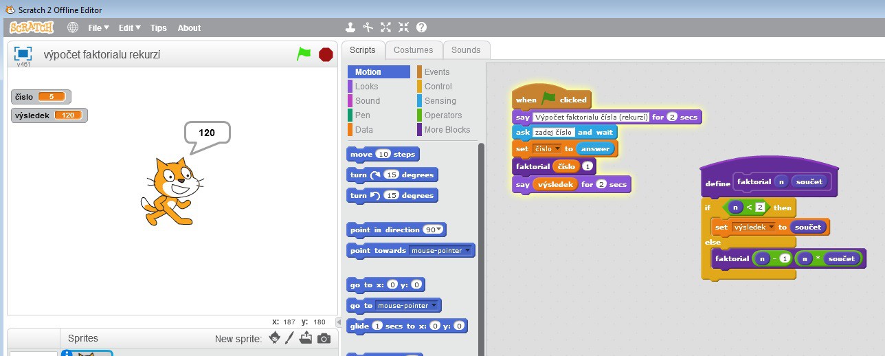Select the Operators block category
This screenshot has height=356, width=885.
pyautogui.click(x=442, y=115)
